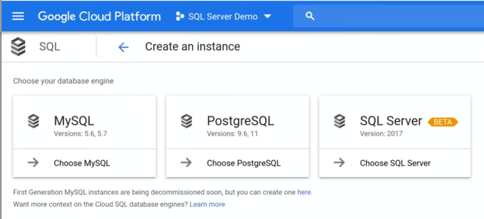Viewport: 484px width, 219px height.
Task: Click the MySQL heading text
Action: tap(74, 121)
